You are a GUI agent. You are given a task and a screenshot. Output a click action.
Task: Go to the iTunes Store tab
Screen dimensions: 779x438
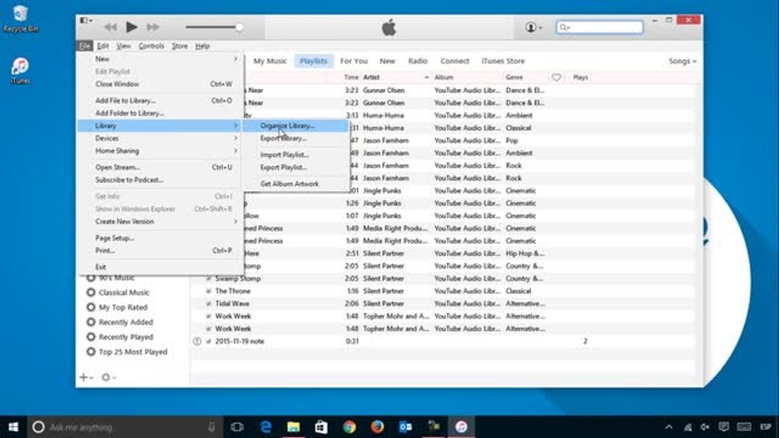pyautogui.click(x=503, y=61)
